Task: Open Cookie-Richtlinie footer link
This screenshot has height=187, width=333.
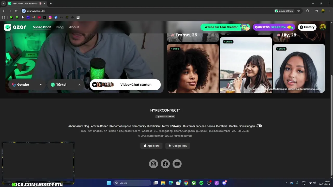Action: [217, 126]
